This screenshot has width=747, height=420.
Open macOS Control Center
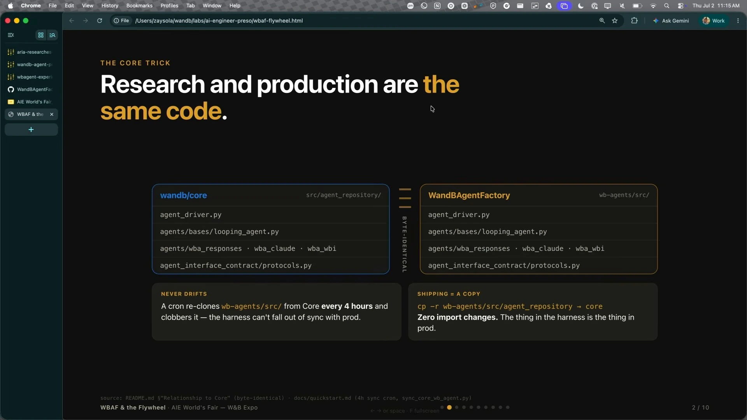(x=681, y=6)
